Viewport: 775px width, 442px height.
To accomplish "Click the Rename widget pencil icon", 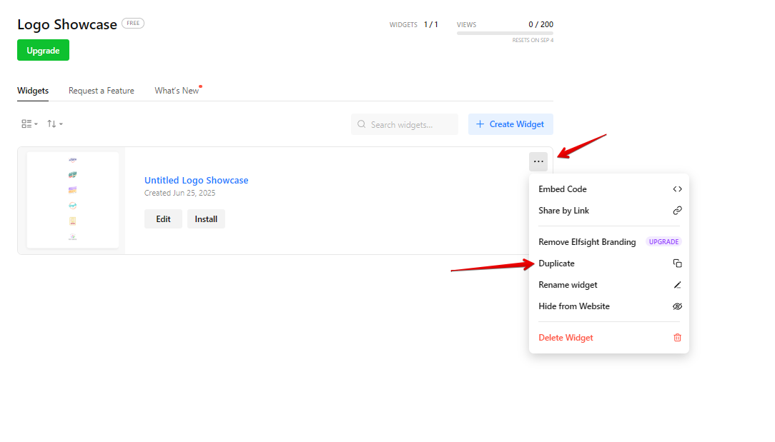I will 677,285.
